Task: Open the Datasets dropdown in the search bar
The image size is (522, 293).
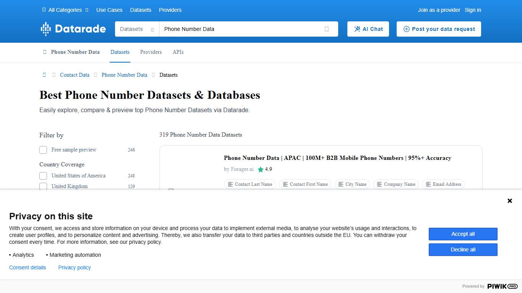Action: click(136, 29)
